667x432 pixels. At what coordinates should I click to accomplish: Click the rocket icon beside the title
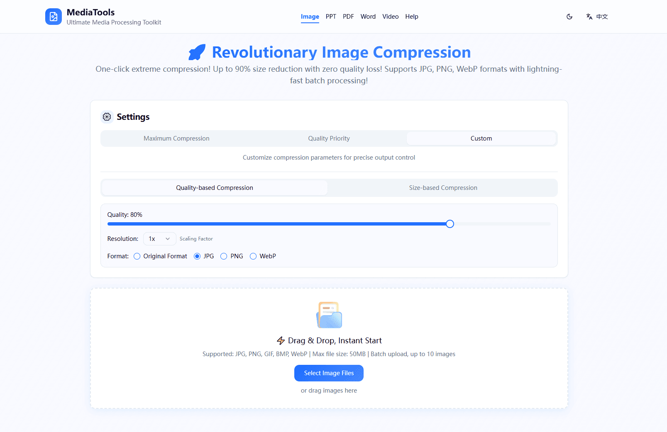tap(197, 52)
